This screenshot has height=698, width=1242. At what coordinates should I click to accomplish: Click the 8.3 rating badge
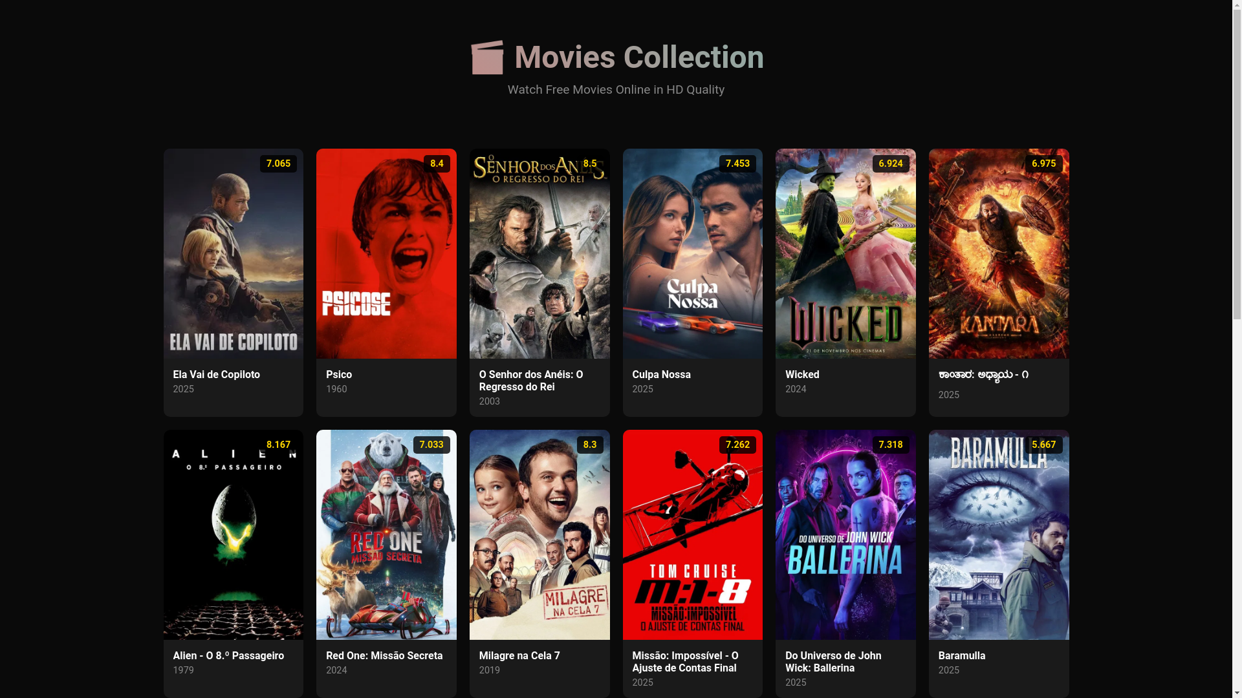tap(589, 445)
